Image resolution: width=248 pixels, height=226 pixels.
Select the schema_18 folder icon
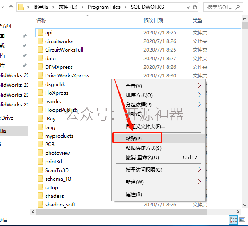[x=40, y=179]
